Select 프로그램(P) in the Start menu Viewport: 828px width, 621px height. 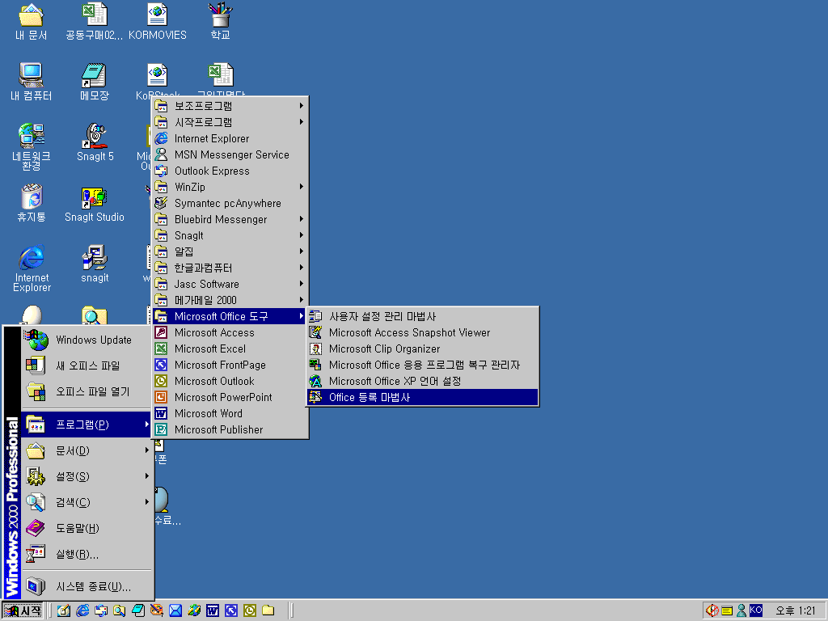point(87,425)
